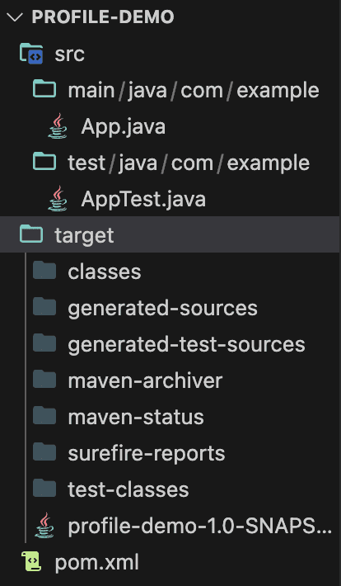Image resolution: width=341 pixels, height=586 pixels.
Task: Expand the maven-status folder
Action: (136, 417)
